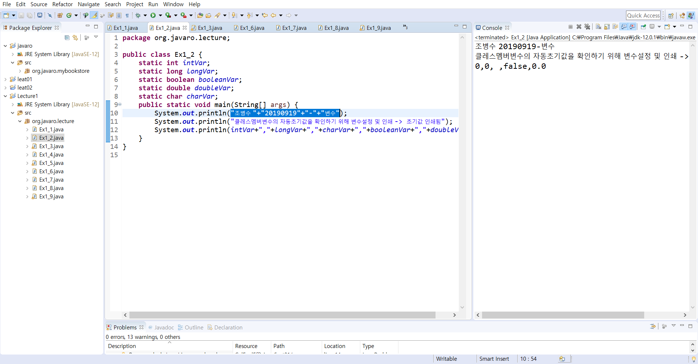Click the green Run button

(153, 15)
